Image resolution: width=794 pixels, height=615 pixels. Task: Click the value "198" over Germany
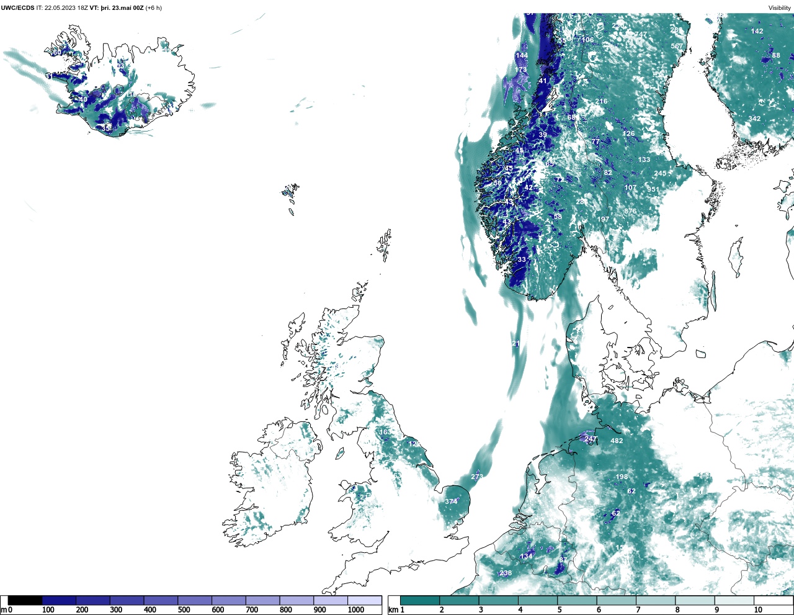coord(622,477)
